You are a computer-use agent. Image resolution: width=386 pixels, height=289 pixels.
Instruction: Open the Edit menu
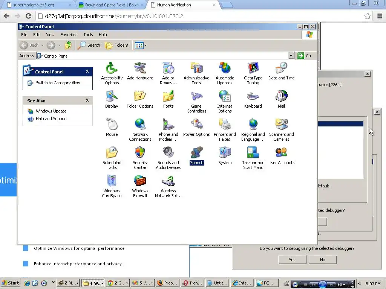tap(37, 35)
